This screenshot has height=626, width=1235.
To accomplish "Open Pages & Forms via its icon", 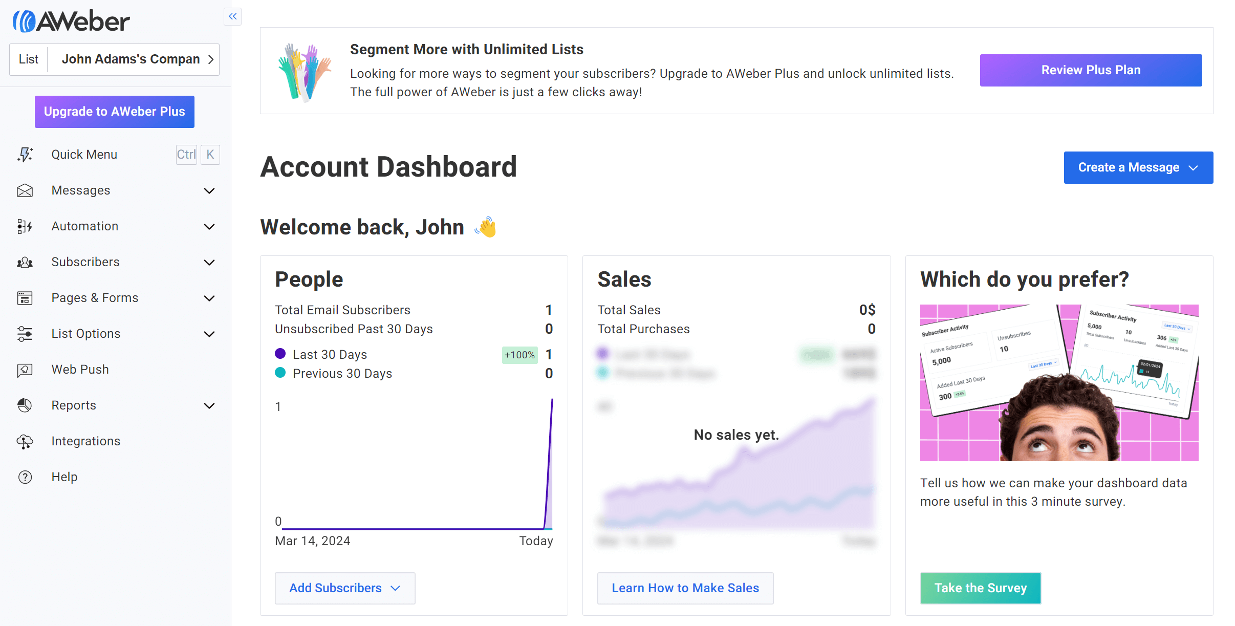I will tap(25, 298).
